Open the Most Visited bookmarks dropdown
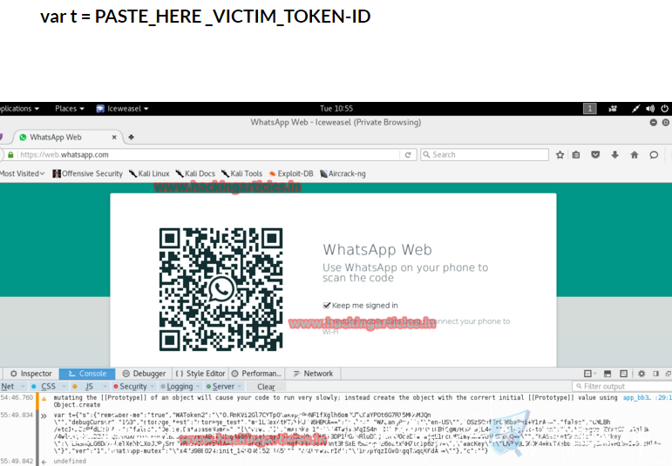 pyautogui.click(x=22, y=173)
